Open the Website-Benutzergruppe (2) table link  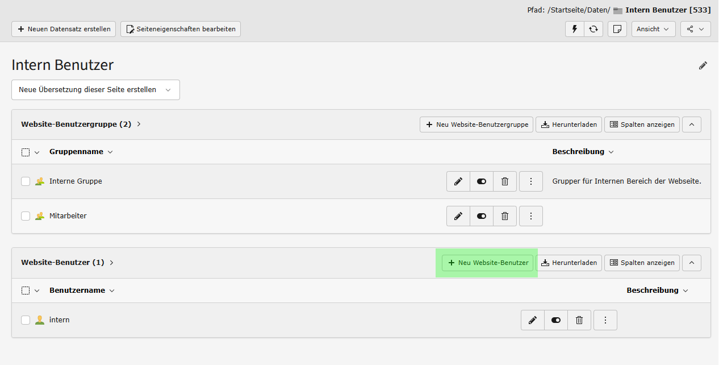tap(81, 124)
